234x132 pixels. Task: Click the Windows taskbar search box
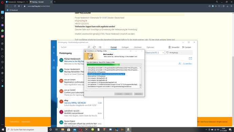[27, 130]
